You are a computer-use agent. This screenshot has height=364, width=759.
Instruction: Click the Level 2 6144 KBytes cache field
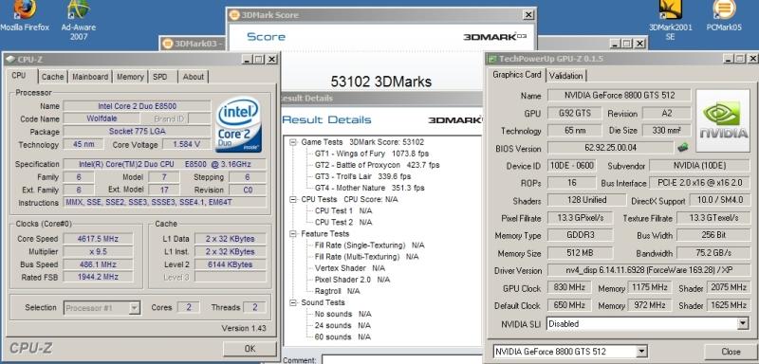click(230, 264)
